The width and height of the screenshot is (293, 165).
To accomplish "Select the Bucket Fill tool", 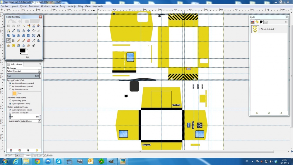I will pos(8,40).
